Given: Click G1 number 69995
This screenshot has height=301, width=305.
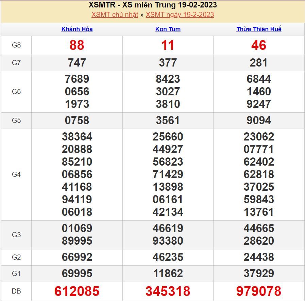Looking at the screenshot, I should [x=77, y=274].
